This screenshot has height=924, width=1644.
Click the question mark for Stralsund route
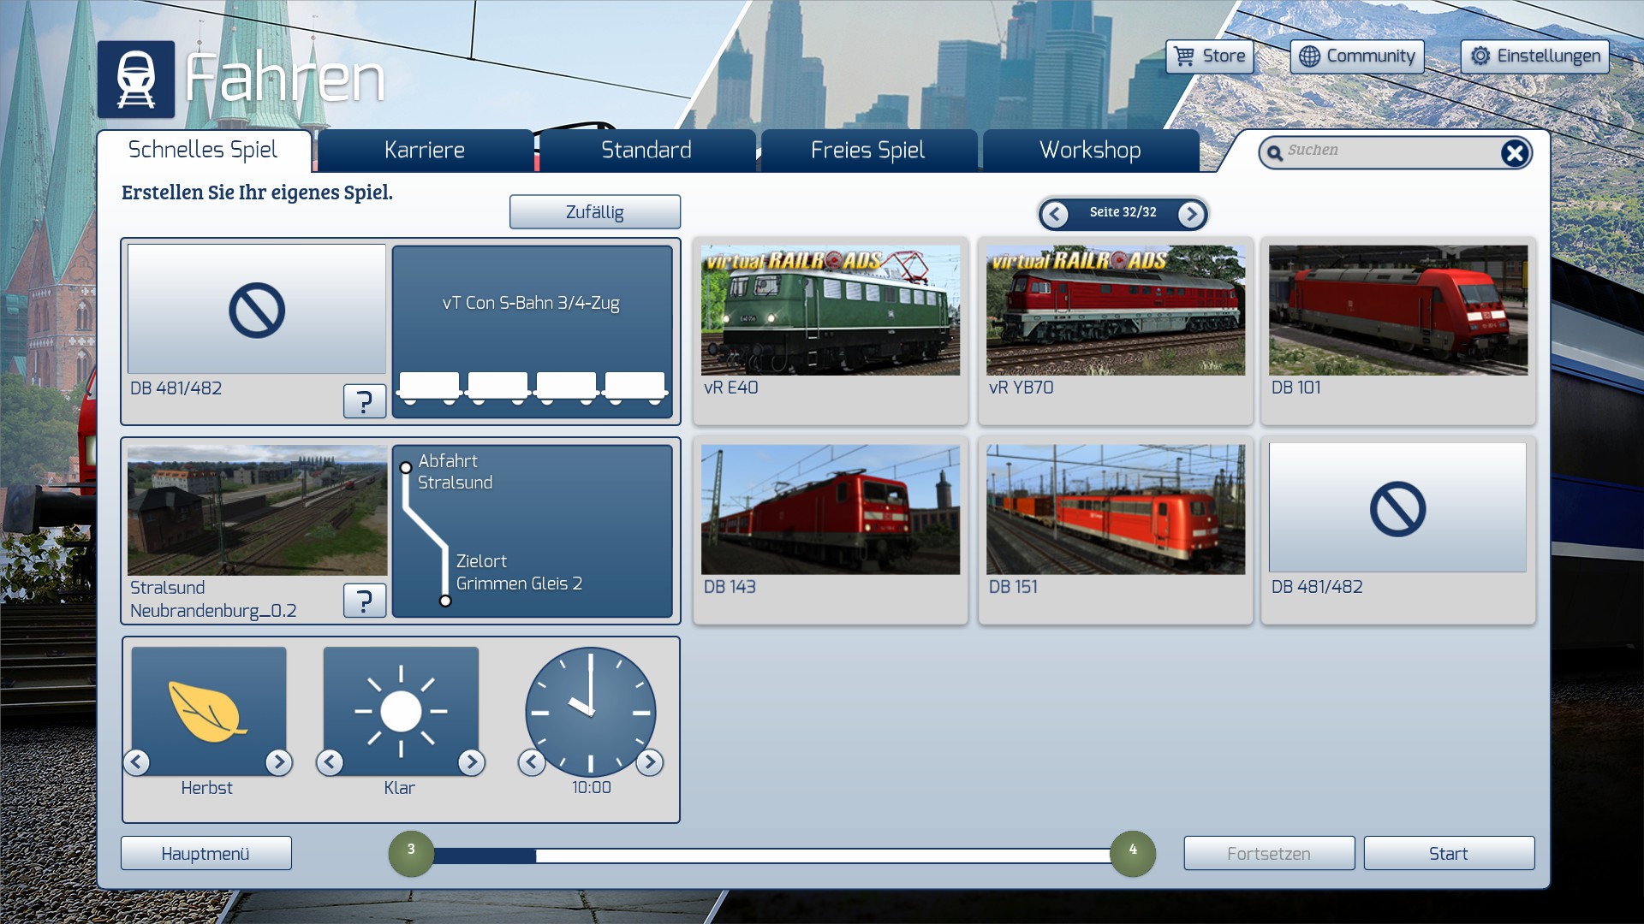(x=364, y=601)
